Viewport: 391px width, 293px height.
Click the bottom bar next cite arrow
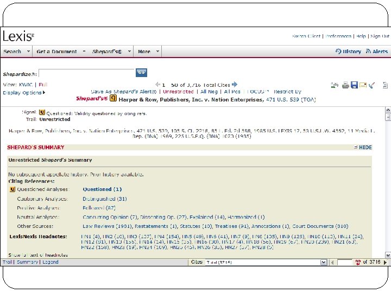coord(385,262)
